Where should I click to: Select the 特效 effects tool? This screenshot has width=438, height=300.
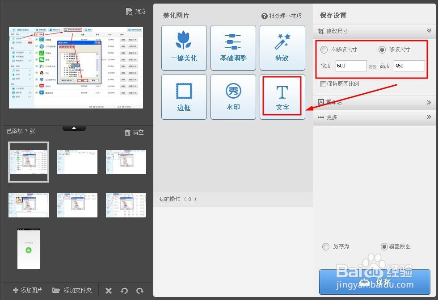tap(282, 48)
